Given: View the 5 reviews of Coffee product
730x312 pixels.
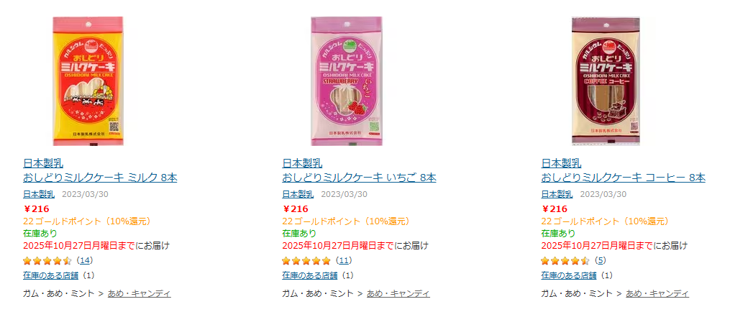Looking at the screenshot, I should point(601,260).
